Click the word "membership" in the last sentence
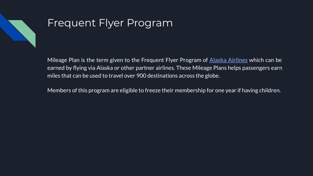 point(190,90)
